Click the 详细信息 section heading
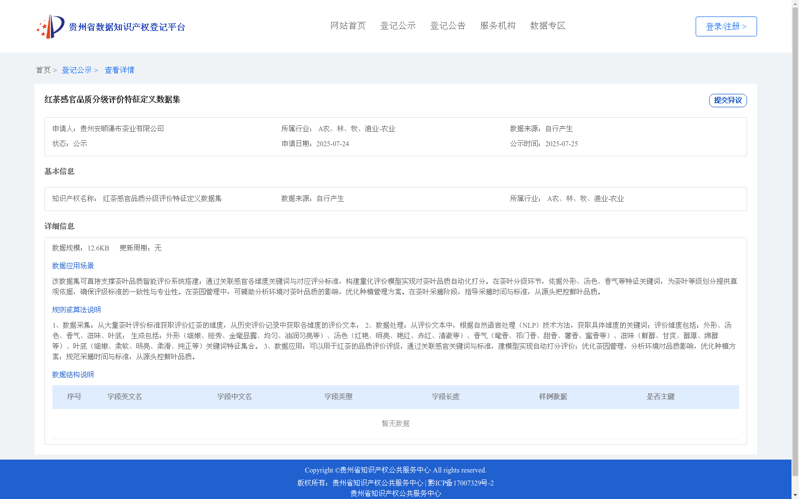799x499 pixels. [x=59, y=227]
